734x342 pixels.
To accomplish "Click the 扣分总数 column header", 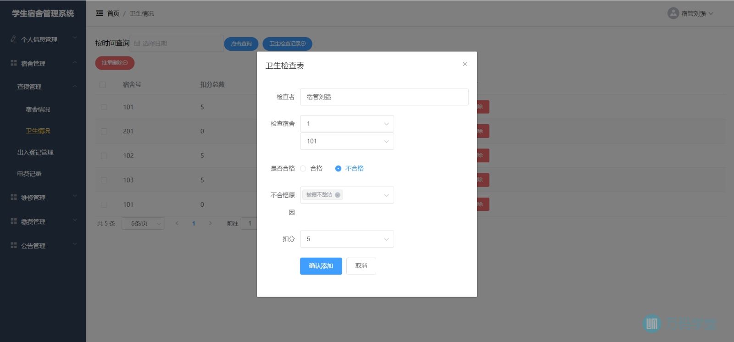I will 212,84.
